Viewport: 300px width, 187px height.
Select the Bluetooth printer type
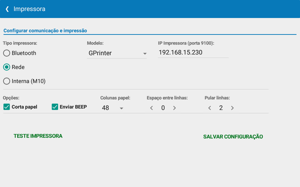(x=7, y=53)
